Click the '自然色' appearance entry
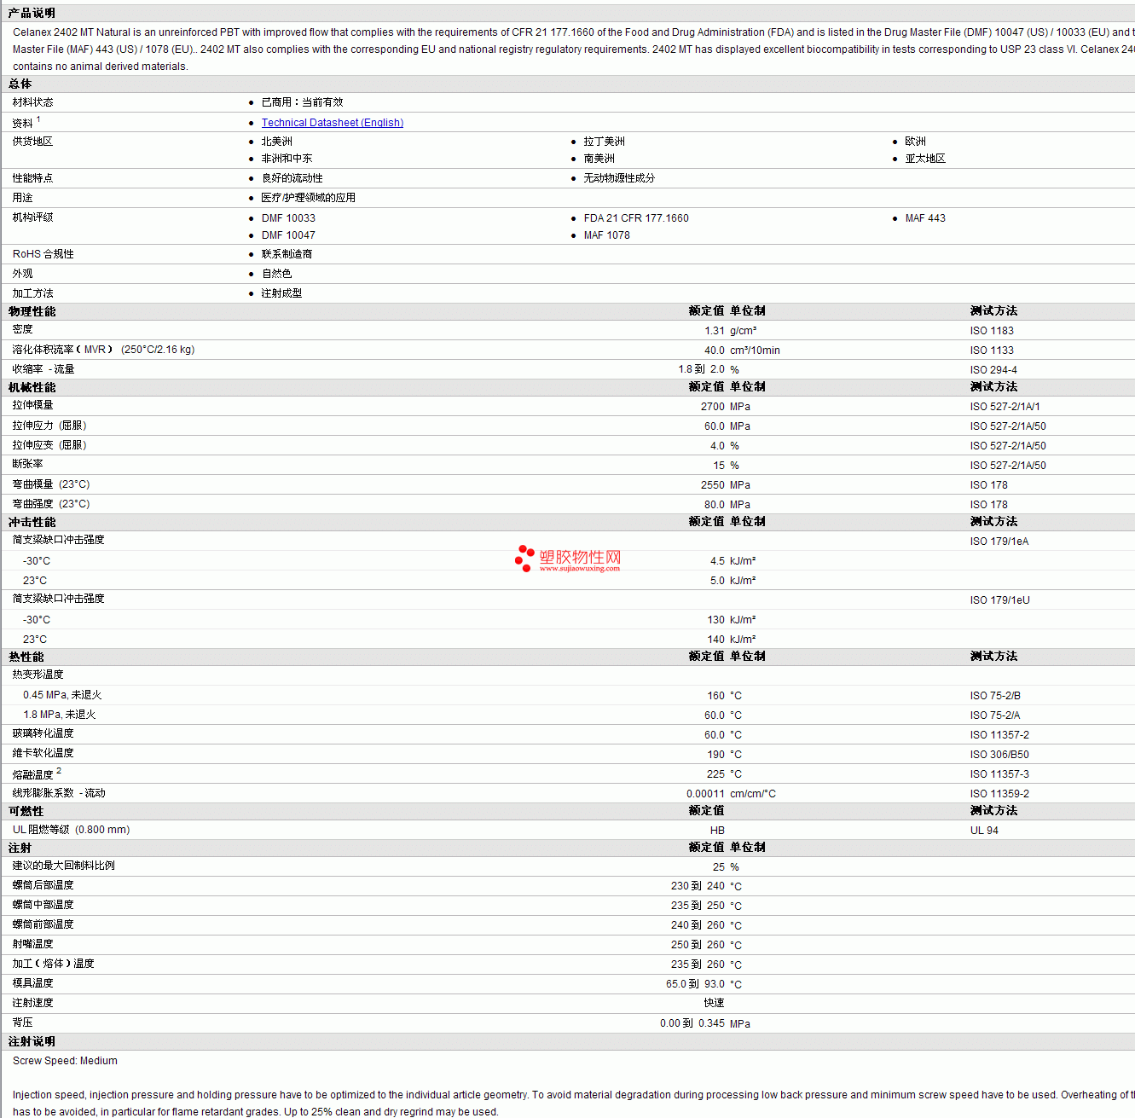 coord(276,274)
